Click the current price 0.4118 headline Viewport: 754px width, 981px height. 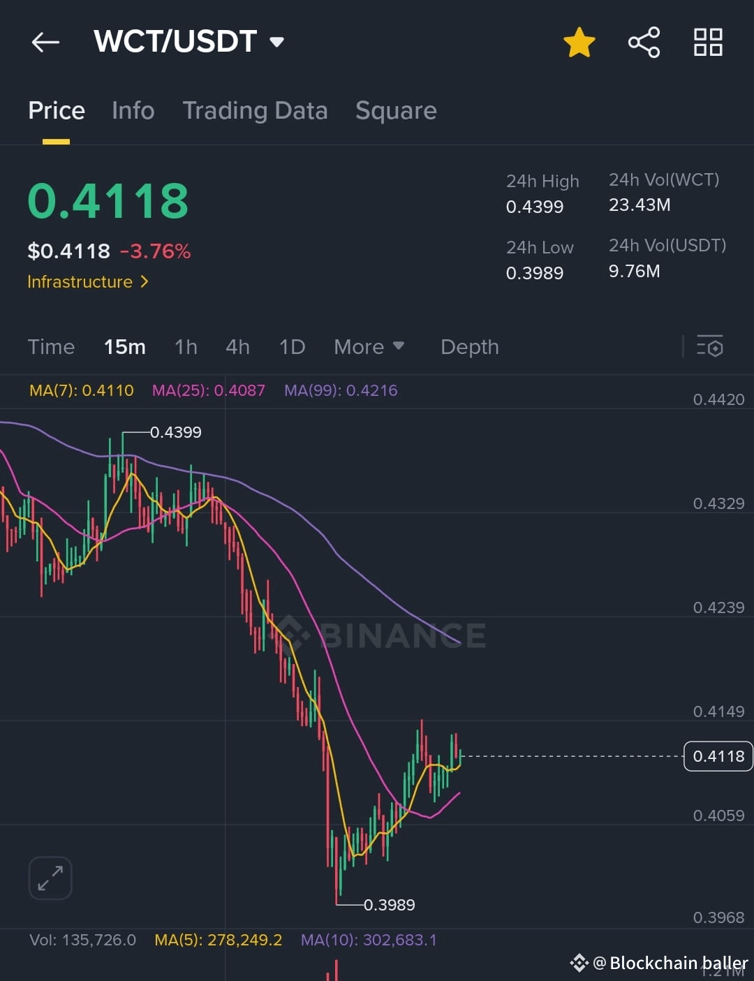(108, 201)
